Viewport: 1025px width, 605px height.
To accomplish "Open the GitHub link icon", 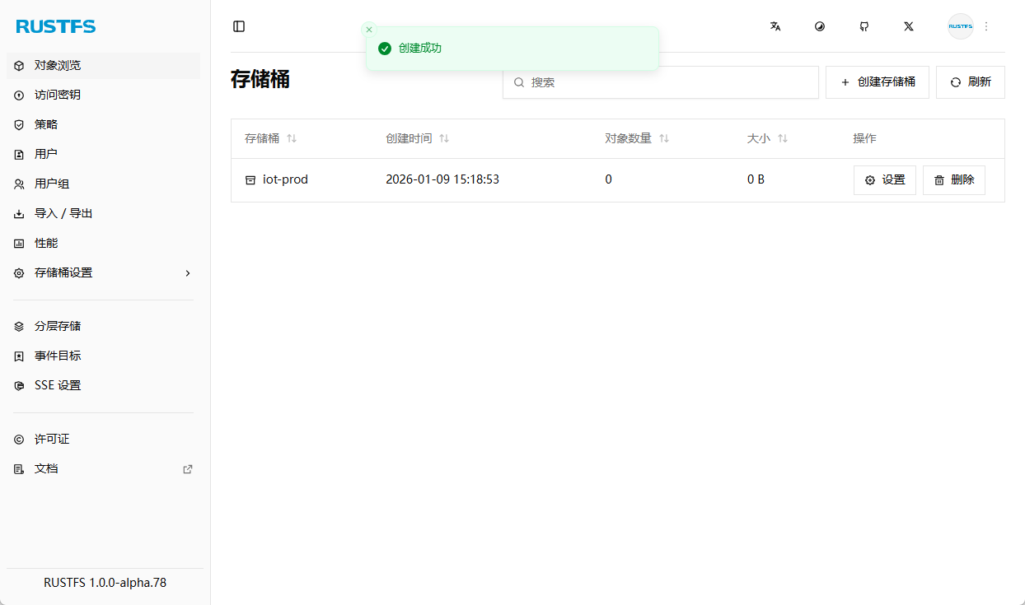I will click(864, 26).
